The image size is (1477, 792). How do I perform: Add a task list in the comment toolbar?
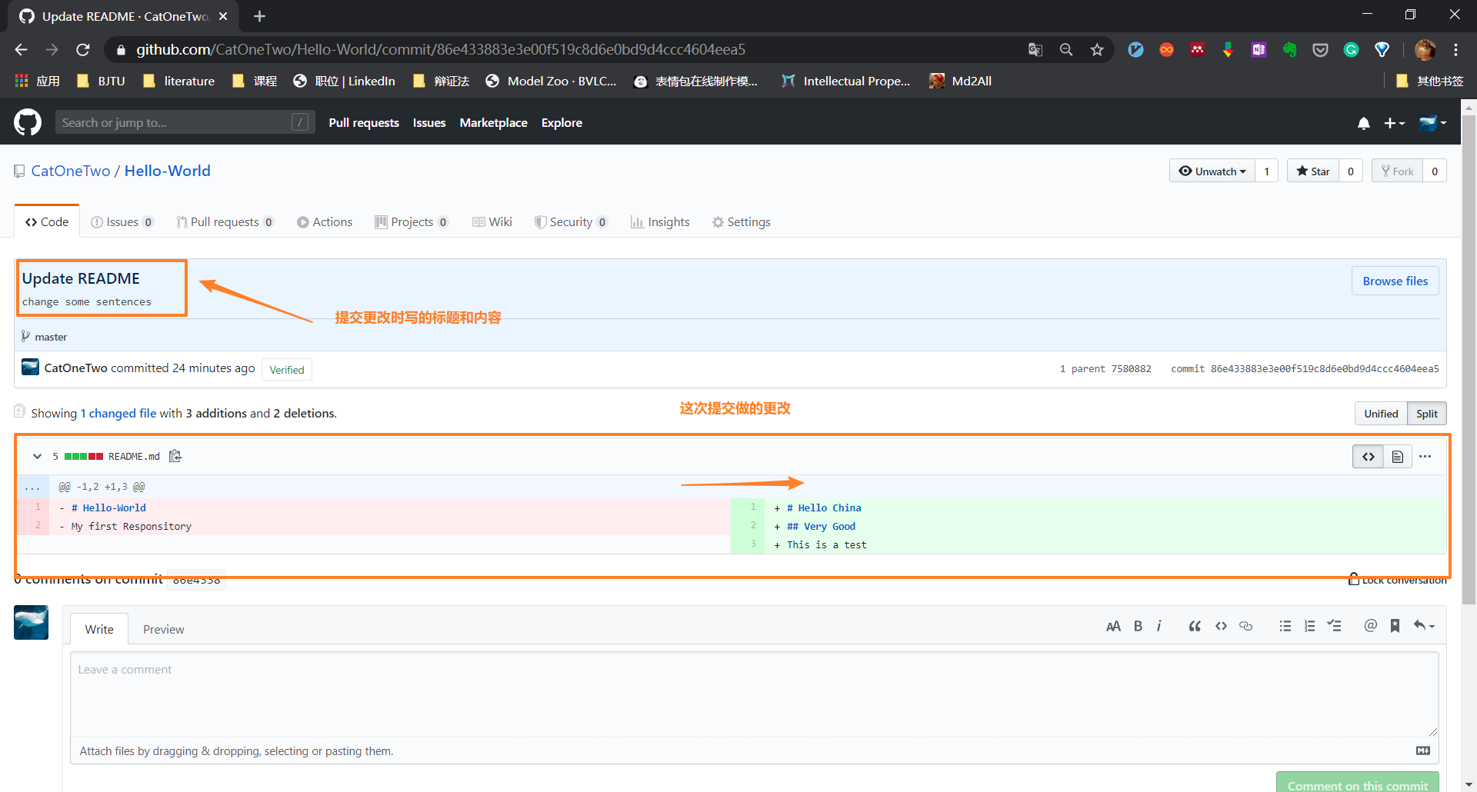point(1334,626)
